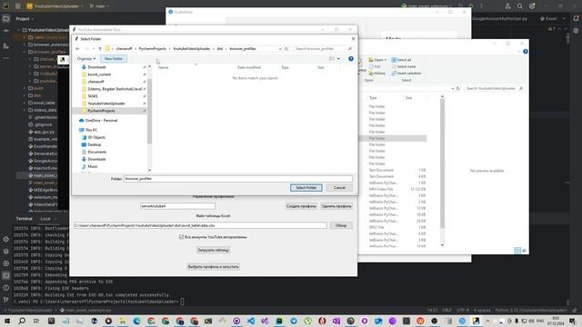Click the File Explorer list scrollbar
The image size is (582, 327).
coord(442,163)
